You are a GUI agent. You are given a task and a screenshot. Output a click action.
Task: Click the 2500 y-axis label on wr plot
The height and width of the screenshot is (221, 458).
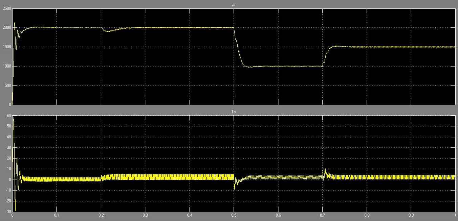tap(6, 8)
